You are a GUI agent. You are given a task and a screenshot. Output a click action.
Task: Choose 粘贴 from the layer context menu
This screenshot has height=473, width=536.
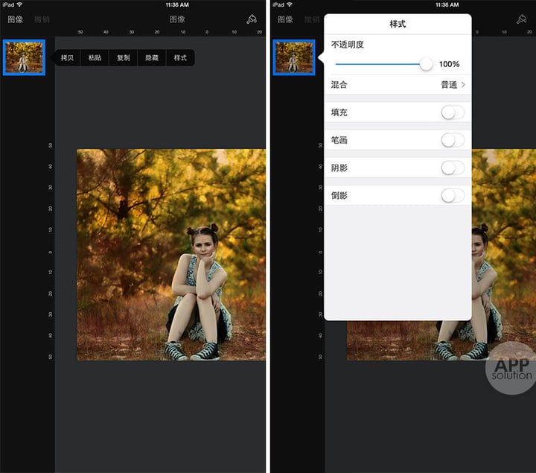coord(95,57)
